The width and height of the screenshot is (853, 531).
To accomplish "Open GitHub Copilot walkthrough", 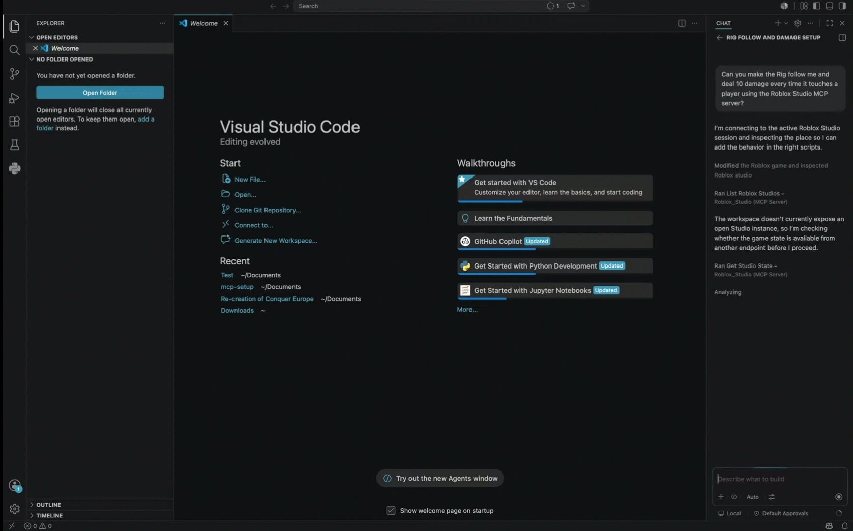I will click(x=554, y=242).
